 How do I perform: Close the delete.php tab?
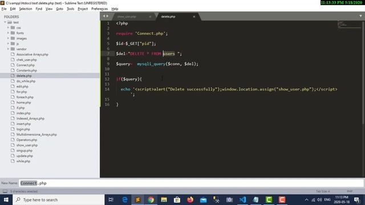194,17
